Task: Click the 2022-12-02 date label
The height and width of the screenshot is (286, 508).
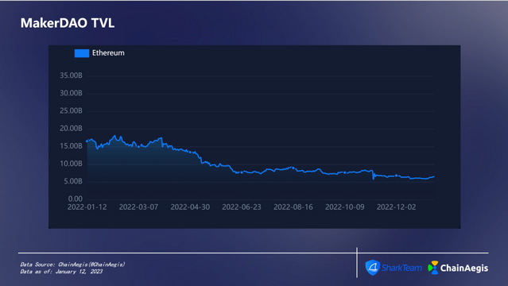Action: pyautogui.click(x=396, y=207)
